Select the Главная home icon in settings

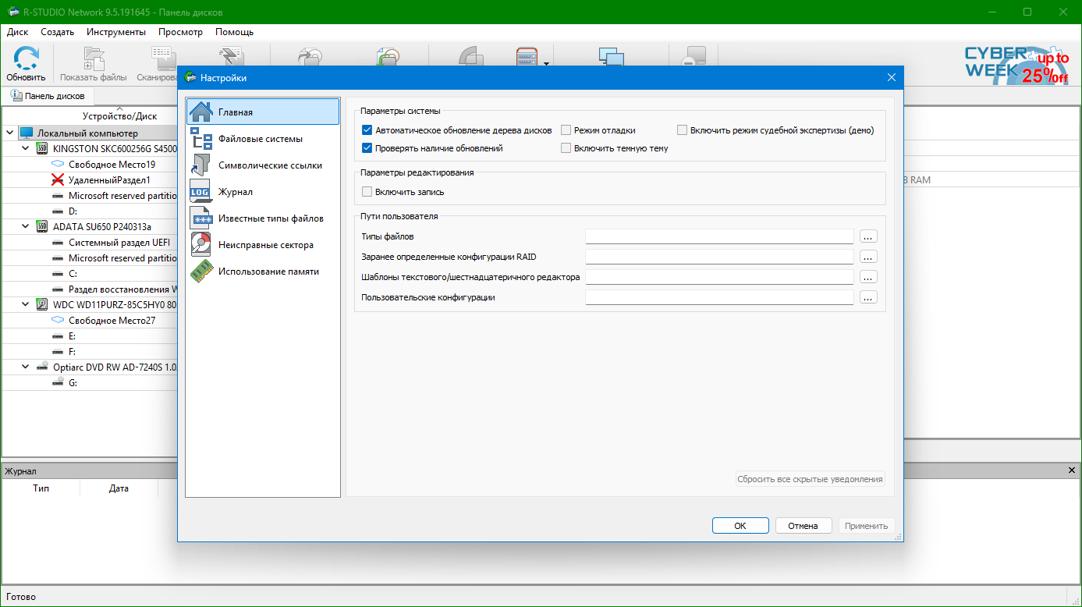coord(201,112)
